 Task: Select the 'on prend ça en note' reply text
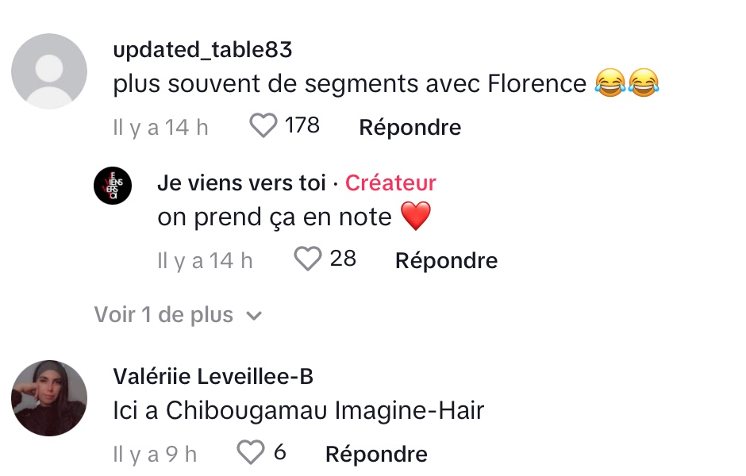[x=275, y=217]
